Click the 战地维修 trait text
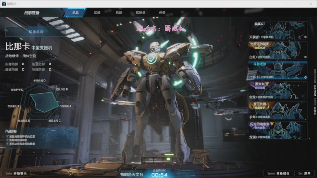This screenshot has height=178, width=317. point(12,56)
